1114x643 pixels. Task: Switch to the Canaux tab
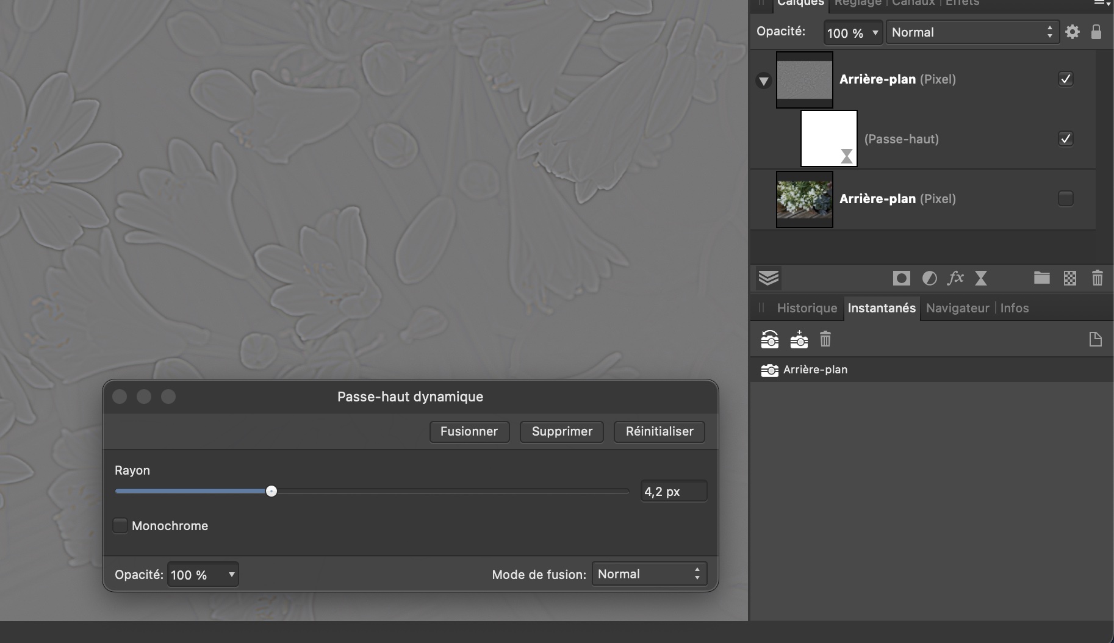pos(913,3)
